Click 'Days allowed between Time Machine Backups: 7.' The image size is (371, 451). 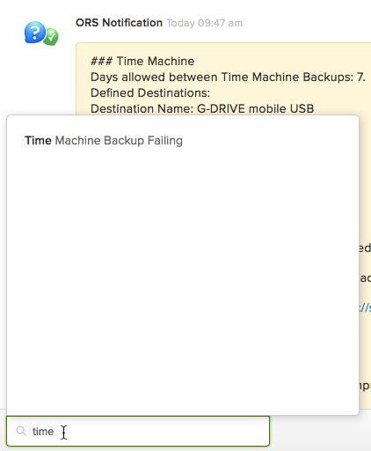pos(228,78)
